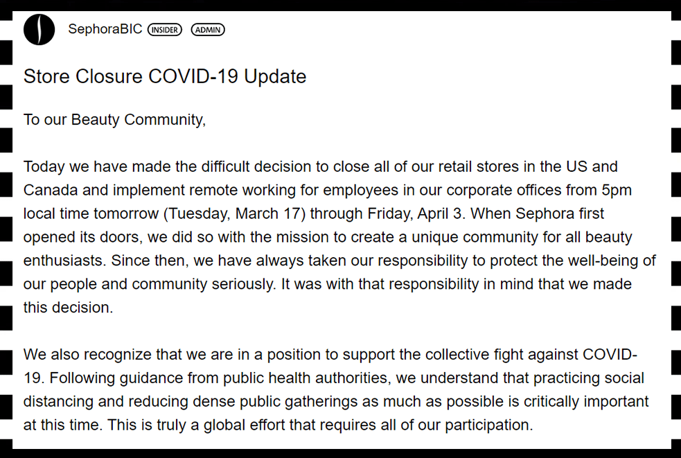This screenshot has width=681, height=458.
Task: Click the closing words "this decision."
Action: tap(68, 308)
